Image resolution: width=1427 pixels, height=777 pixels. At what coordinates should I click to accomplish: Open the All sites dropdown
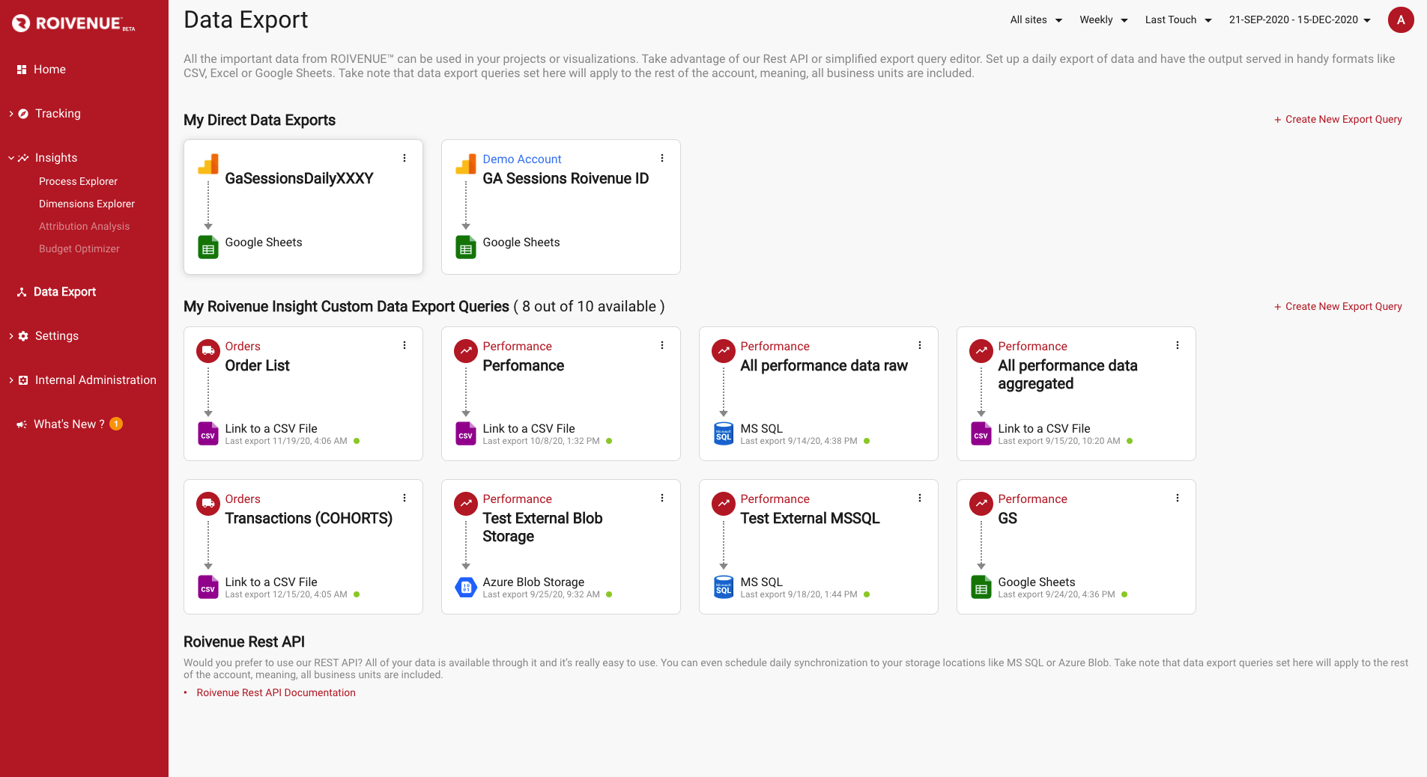click(1036, 20)
